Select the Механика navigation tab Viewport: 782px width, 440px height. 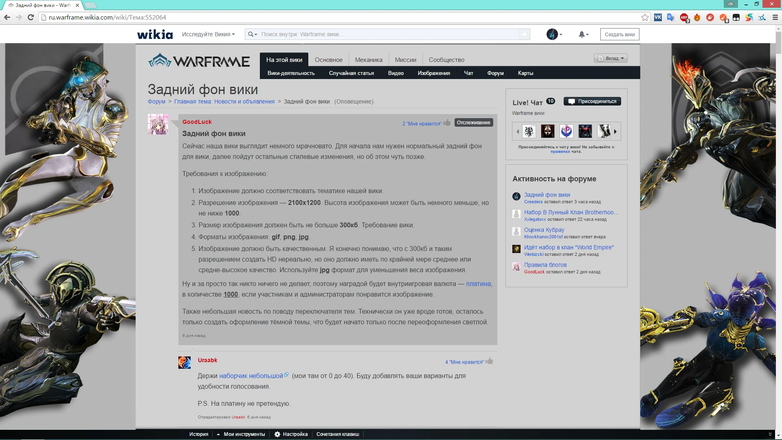click(368, 60)
